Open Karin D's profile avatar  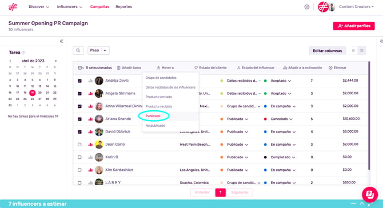[x=99, y=157]
